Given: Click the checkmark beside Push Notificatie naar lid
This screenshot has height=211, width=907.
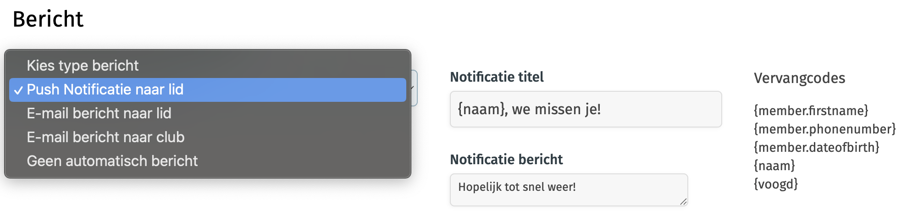Looking at the screenshot, I should click(18, 90).
